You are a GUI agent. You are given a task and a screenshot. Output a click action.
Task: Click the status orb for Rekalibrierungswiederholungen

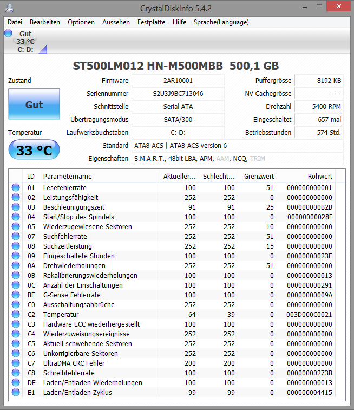16,275
